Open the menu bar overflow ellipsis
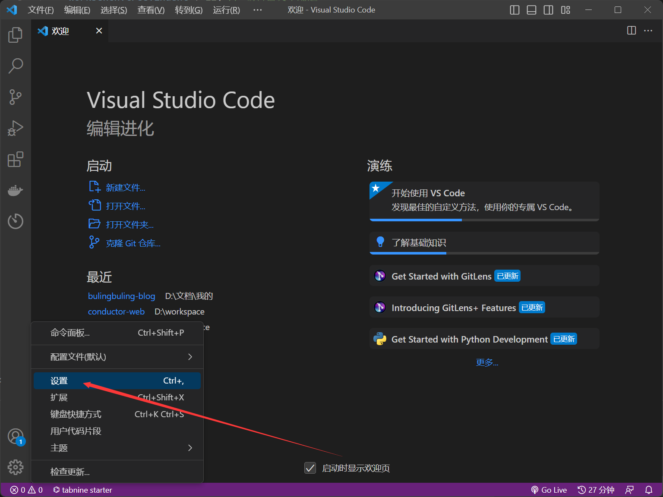This screenshot has height=497, width=663. coord(257,10)
